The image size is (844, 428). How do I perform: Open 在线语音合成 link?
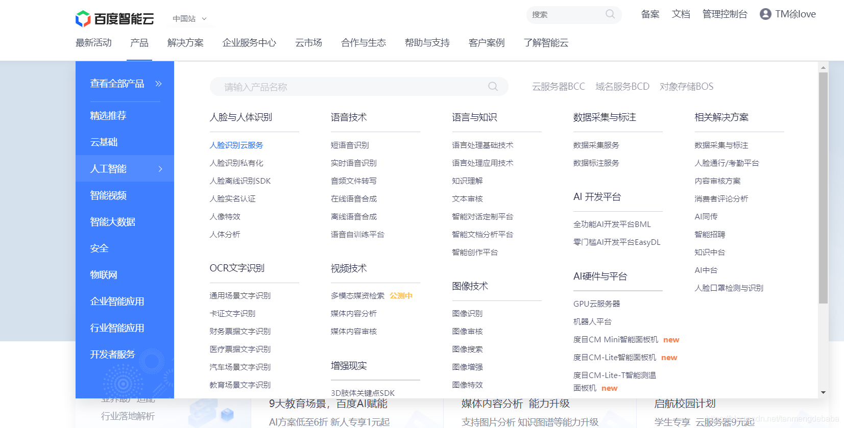click(354, 199)
